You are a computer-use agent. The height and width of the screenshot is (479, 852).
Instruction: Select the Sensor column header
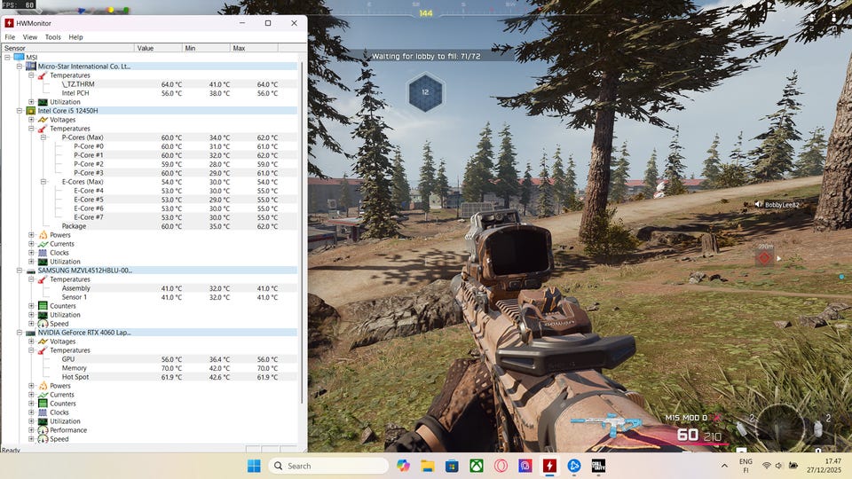tap(67, 48)
